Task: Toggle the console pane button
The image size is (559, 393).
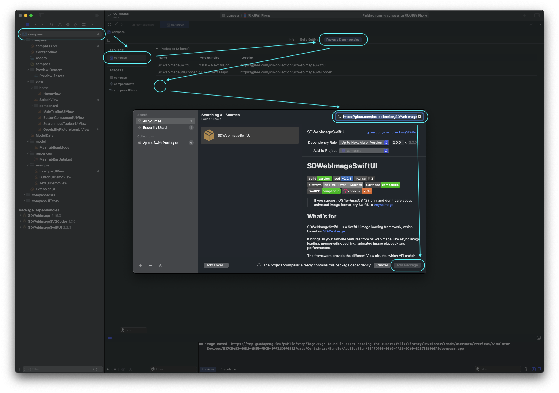Action: [x=540, y=369]
